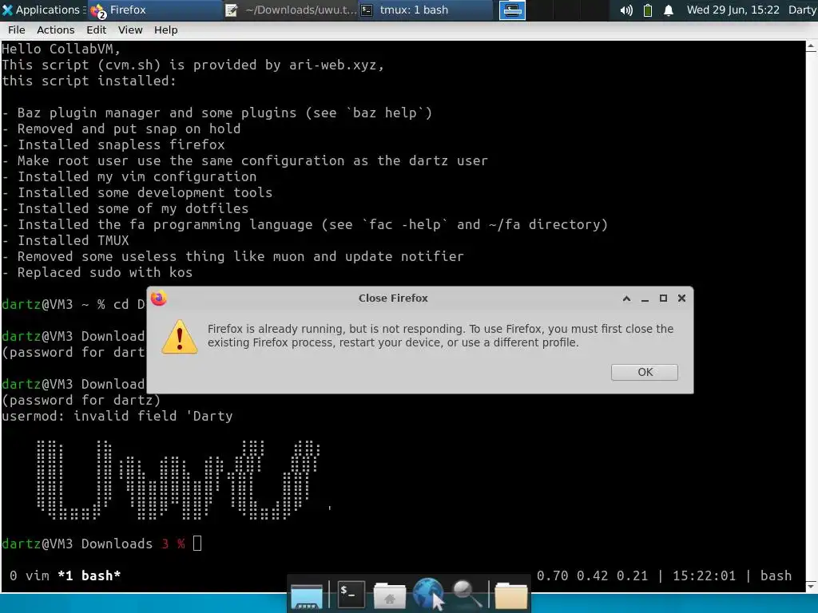The image size is (818, 613).
Task: Click the terminal scrollbar up arrow
Action: pos(812,47)
